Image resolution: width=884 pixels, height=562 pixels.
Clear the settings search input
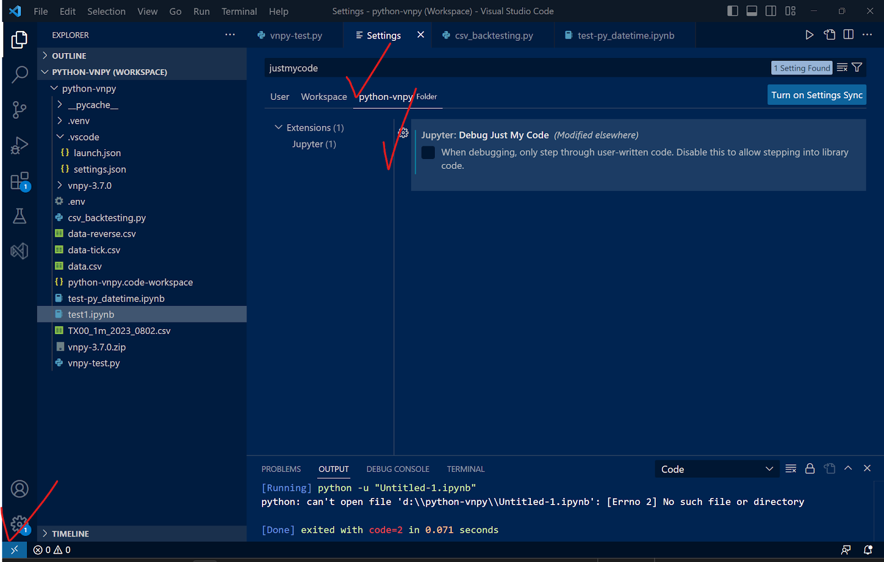pos(842,67)
